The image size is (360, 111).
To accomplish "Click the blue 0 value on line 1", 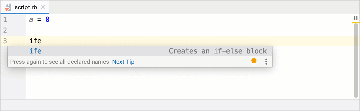I will pos(47,20).
